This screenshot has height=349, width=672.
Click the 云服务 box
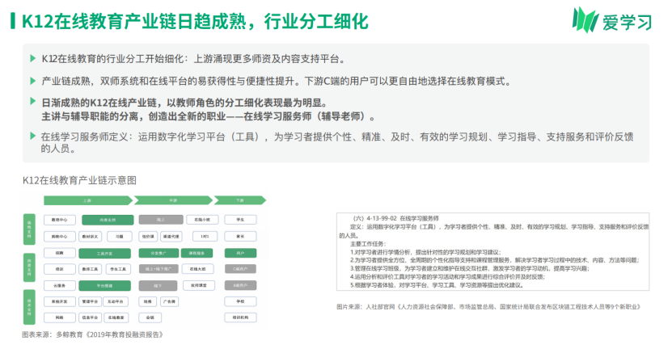[x=60, y=285]
